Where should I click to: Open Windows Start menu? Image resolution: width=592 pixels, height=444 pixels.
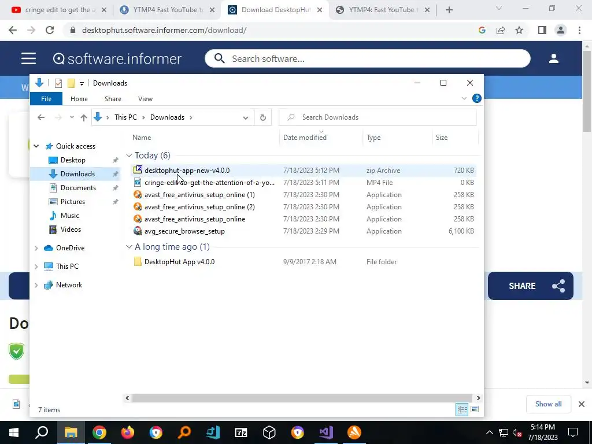14,432
